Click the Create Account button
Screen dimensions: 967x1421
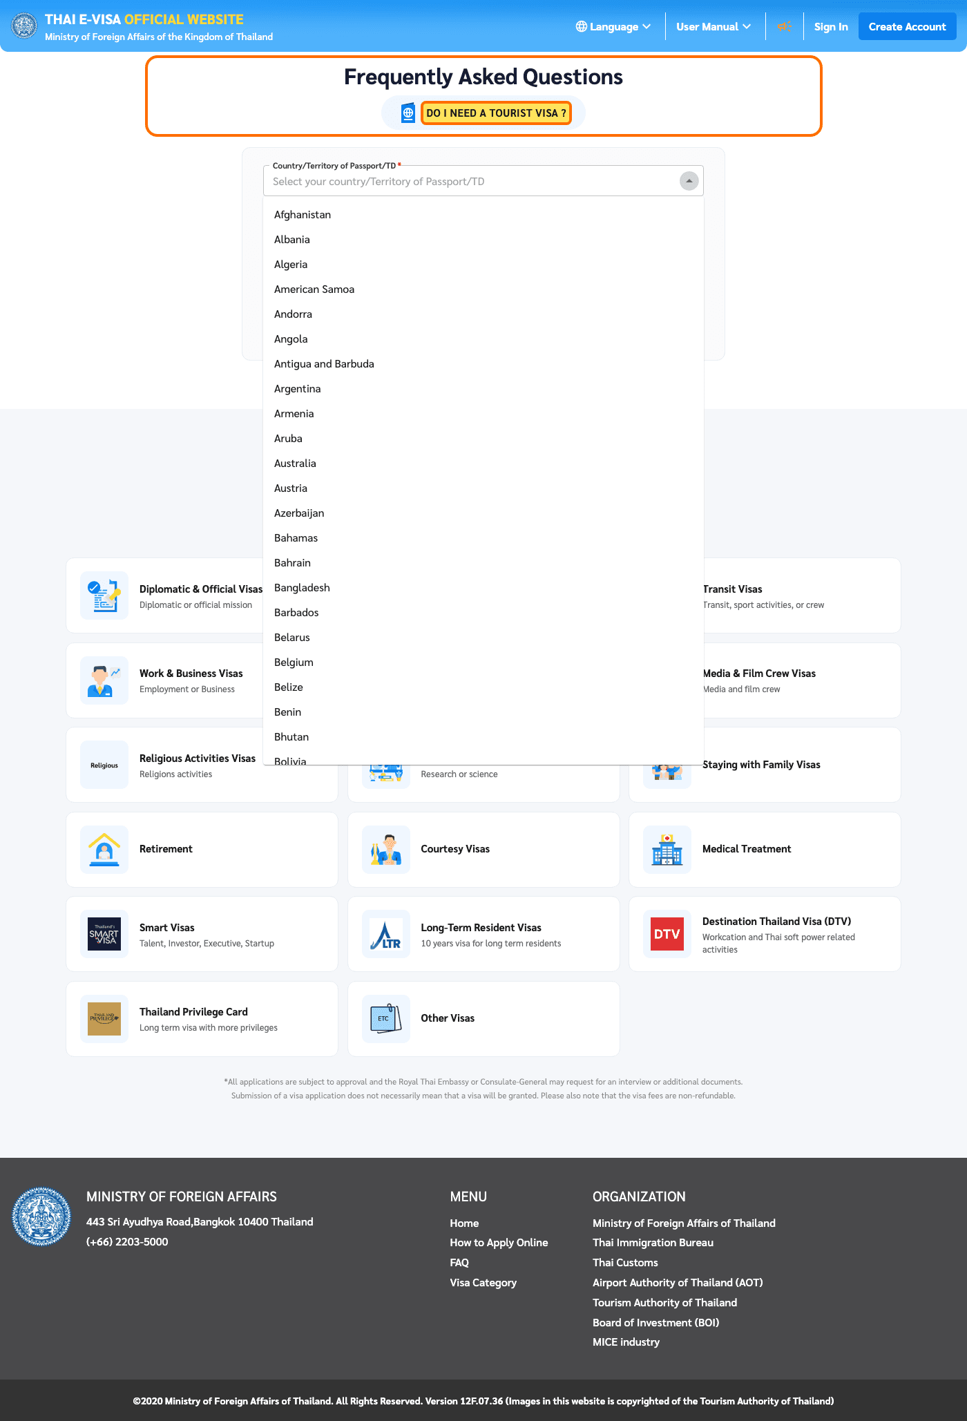(907, 27)
